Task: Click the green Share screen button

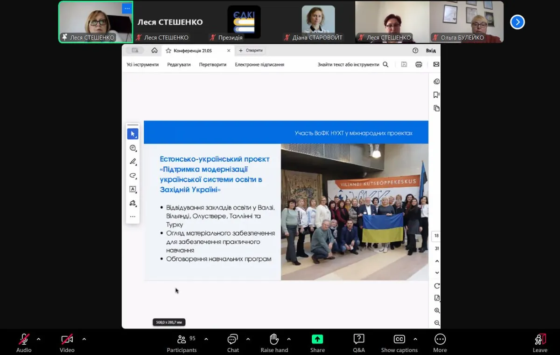Action: (x=317, y=343)
